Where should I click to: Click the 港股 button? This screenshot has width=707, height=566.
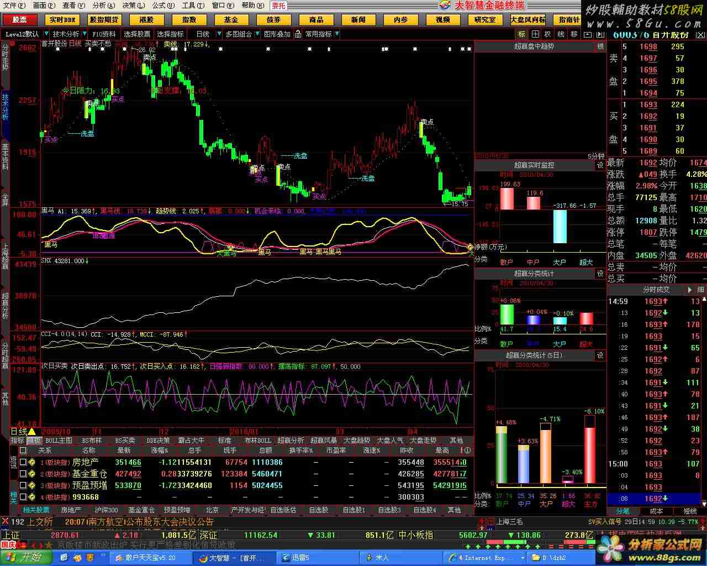146,19
